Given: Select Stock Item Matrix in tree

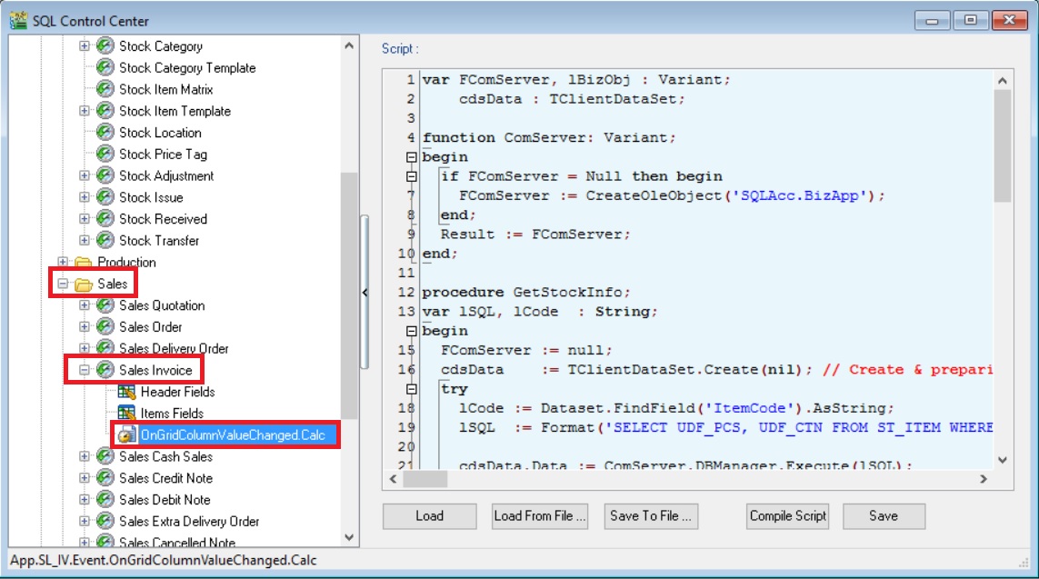Looking at the screenshot, I should tap(165, 89).
